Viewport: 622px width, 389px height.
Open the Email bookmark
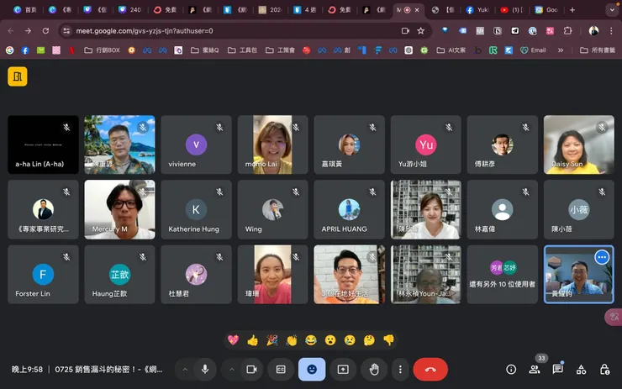(x=533, y=50)
